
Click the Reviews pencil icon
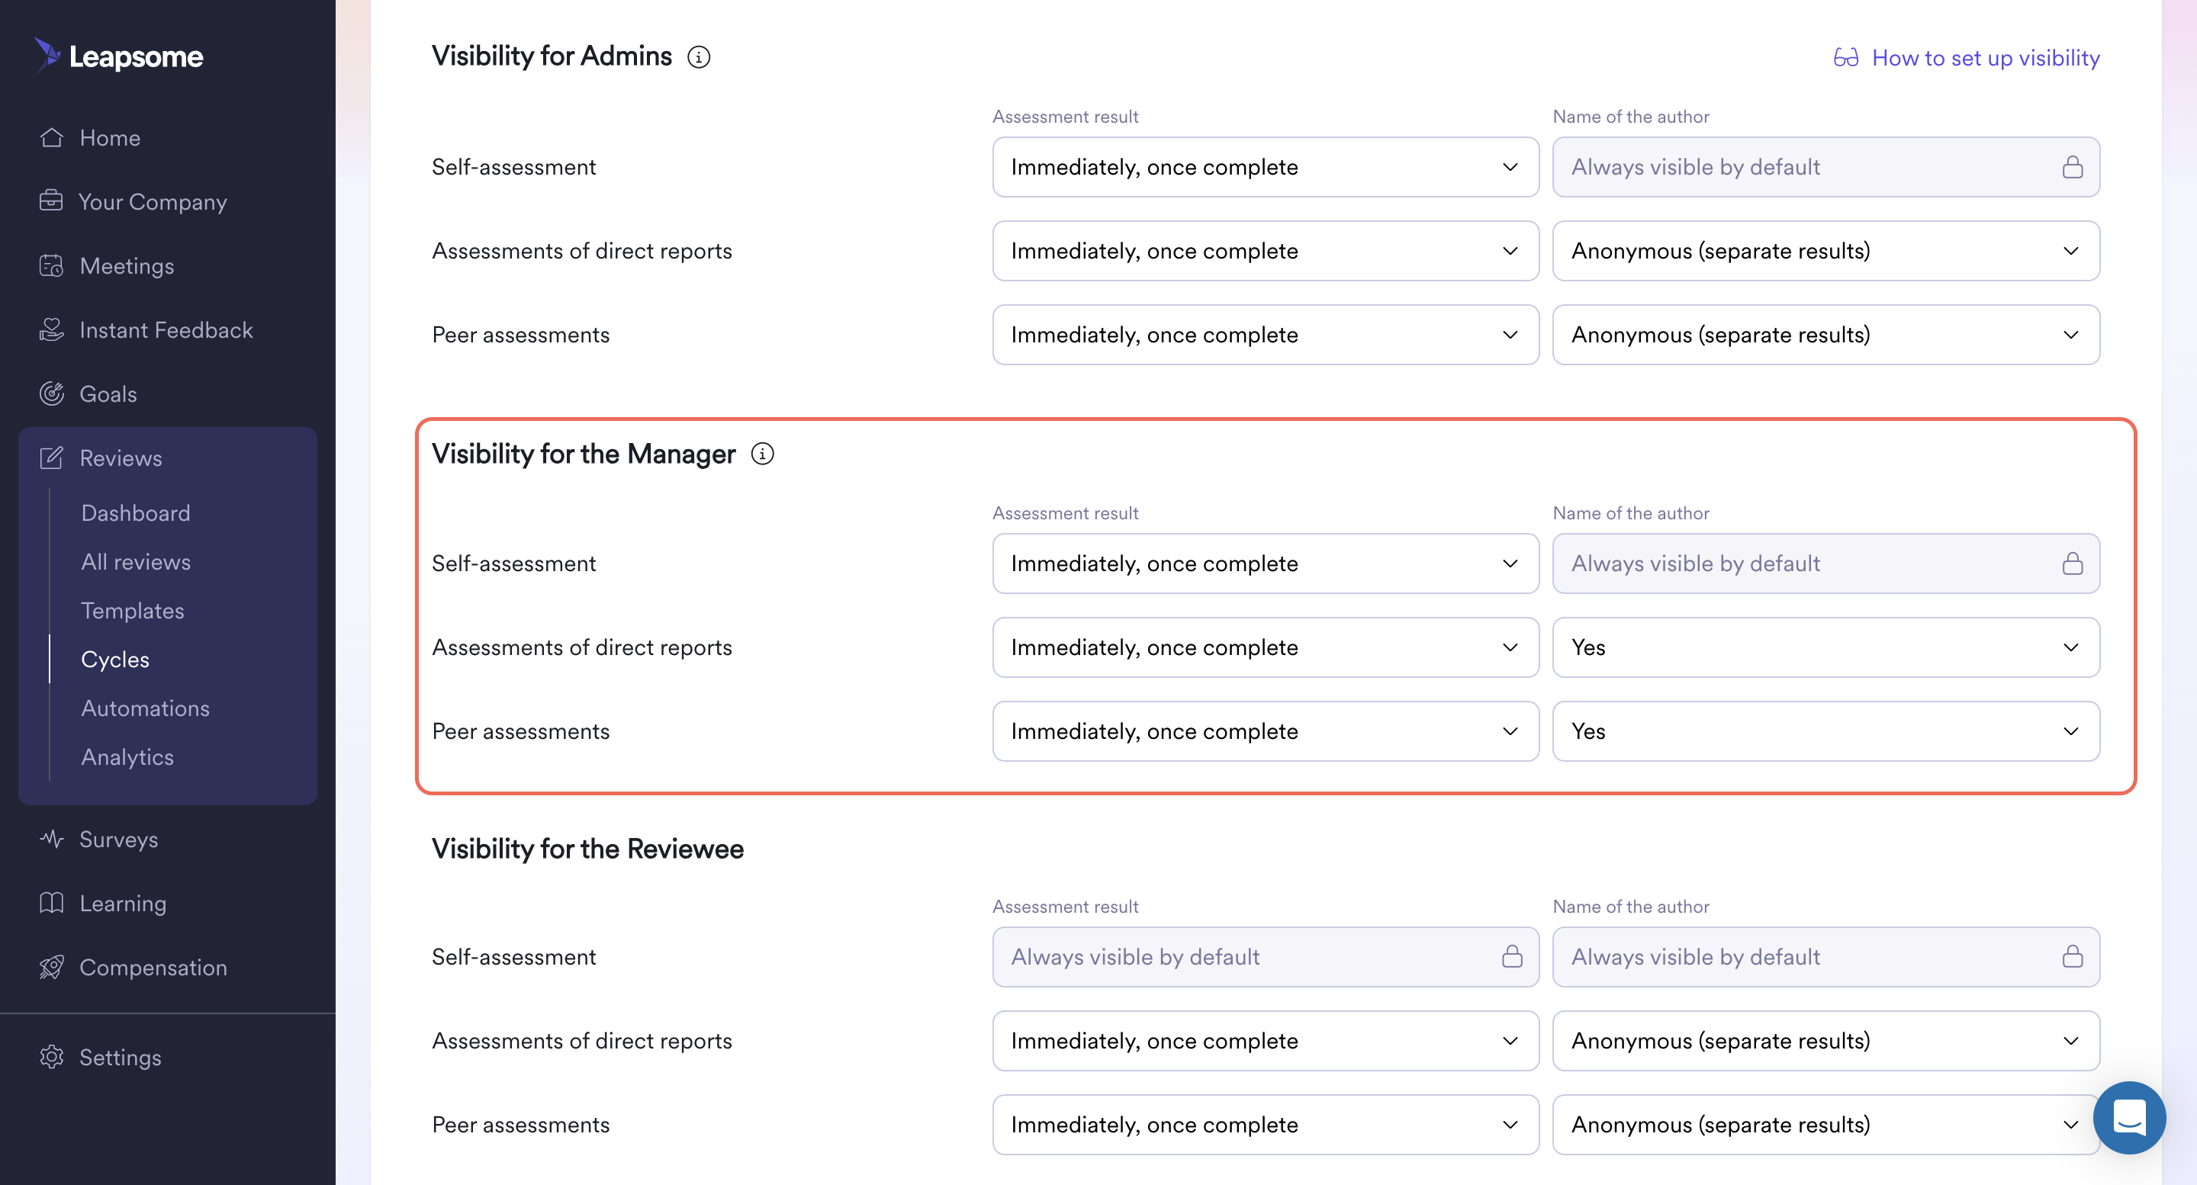[51, 458]
